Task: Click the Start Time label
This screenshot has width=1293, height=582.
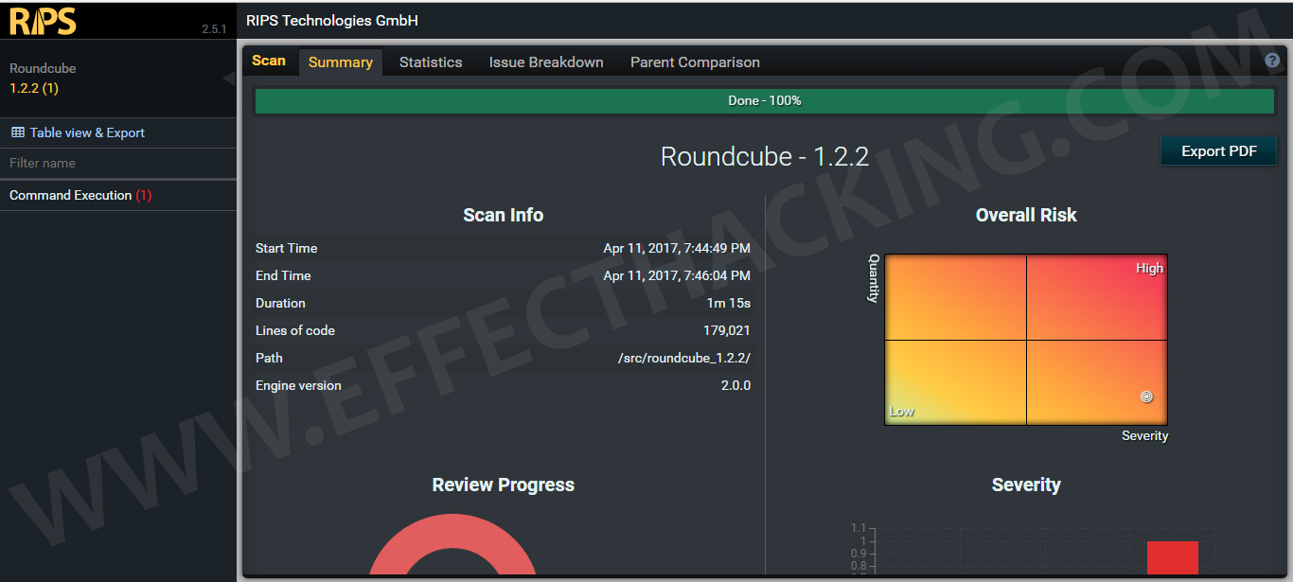Action: coord(287,248)
